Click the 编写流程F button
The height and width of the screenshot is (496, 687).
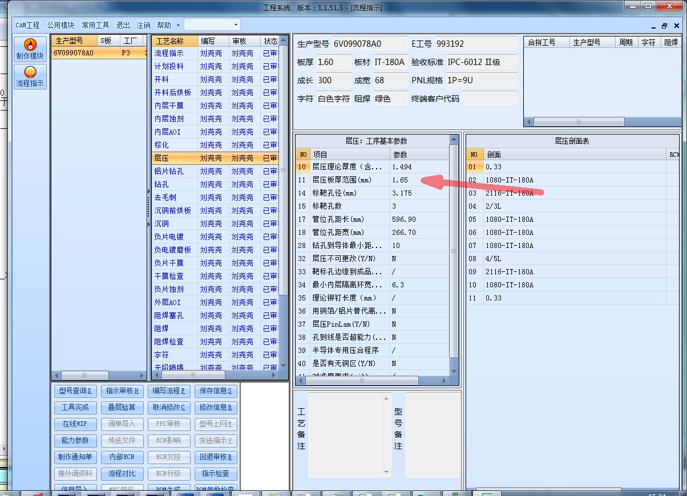tap(169, 391)
